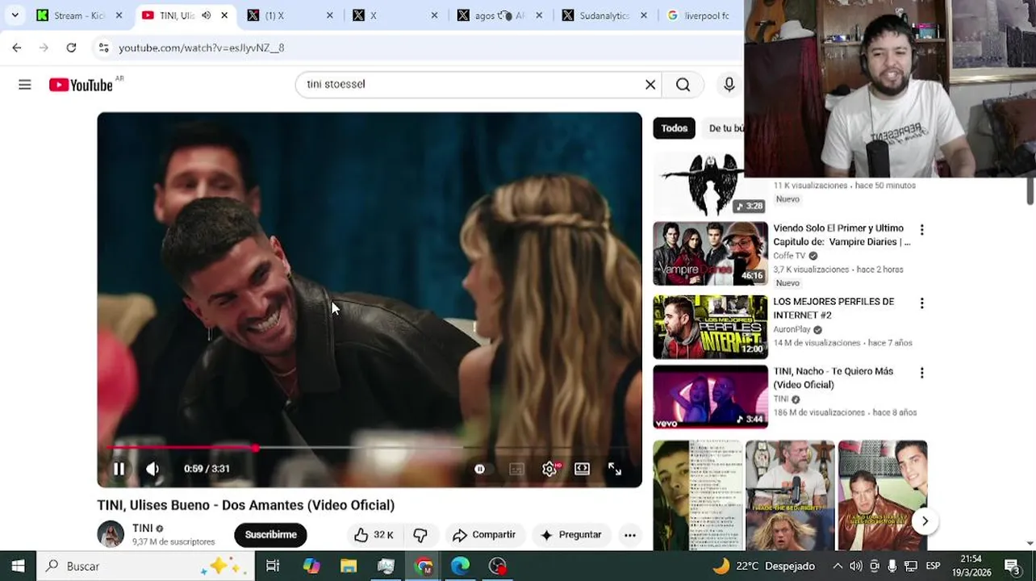This screenshot has height=581, width=1036.
Task: Subscribe with the Suscribirme button
Action: click(271, 535)
